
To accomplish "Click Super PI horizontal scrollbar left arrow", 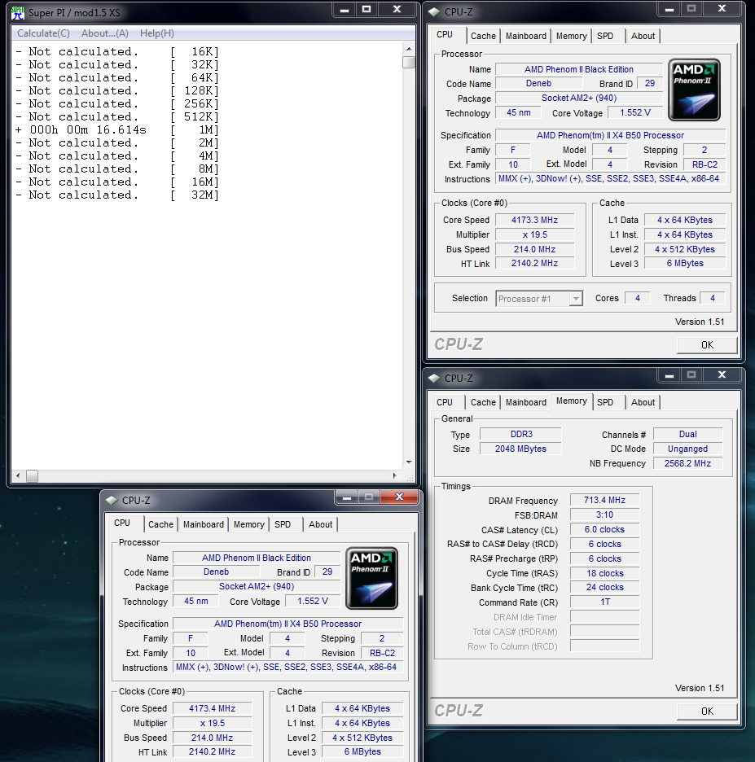I will (x=18, y=475).
